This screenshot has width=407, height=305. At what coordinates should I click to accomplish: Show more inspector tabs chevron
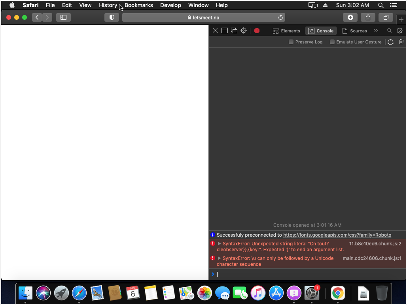(376, 30)
